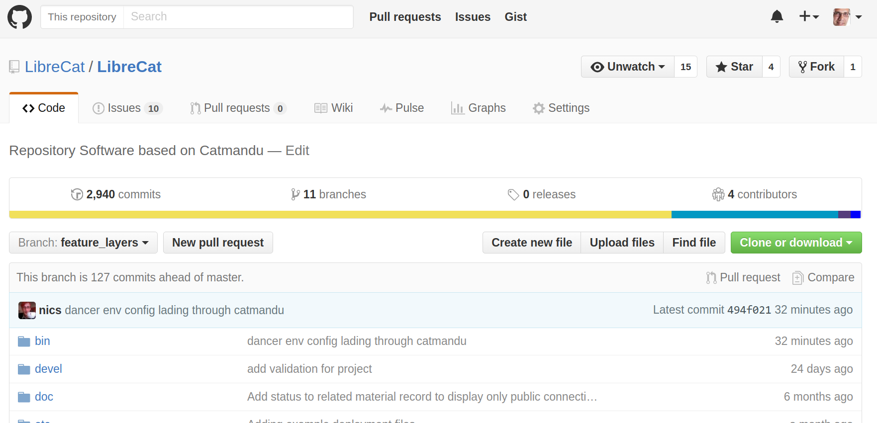Screen dimensions: 877x423
Task: Open the bin folder
Action: pyautogui.click(x=42, y=341)
